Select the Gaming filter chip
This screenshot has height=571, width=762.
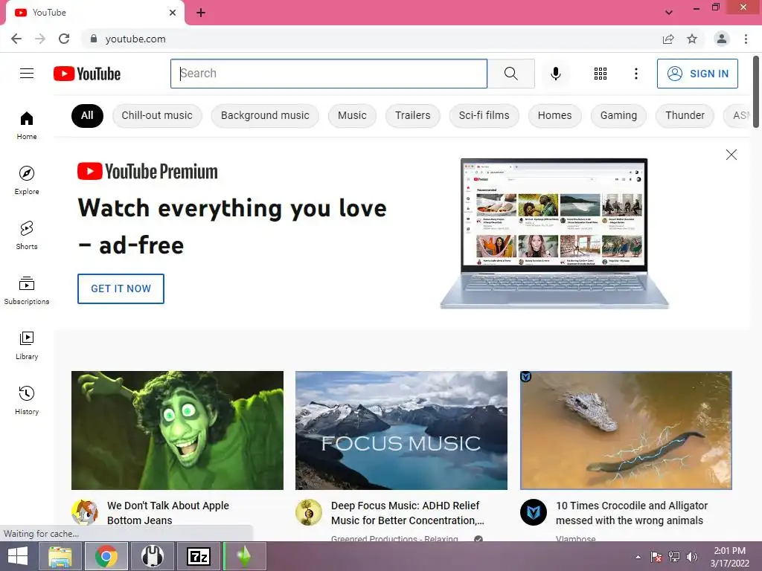pos(618,115)
